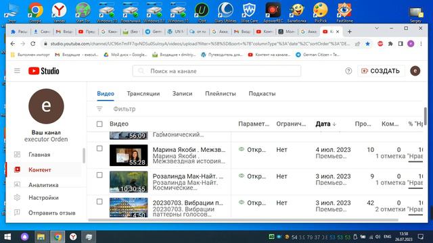Image resolution: width=433 pixels, height=243 pixels.
Task: Open visibility Откр… for Марина Якоби video
Action: click(252, 150)
